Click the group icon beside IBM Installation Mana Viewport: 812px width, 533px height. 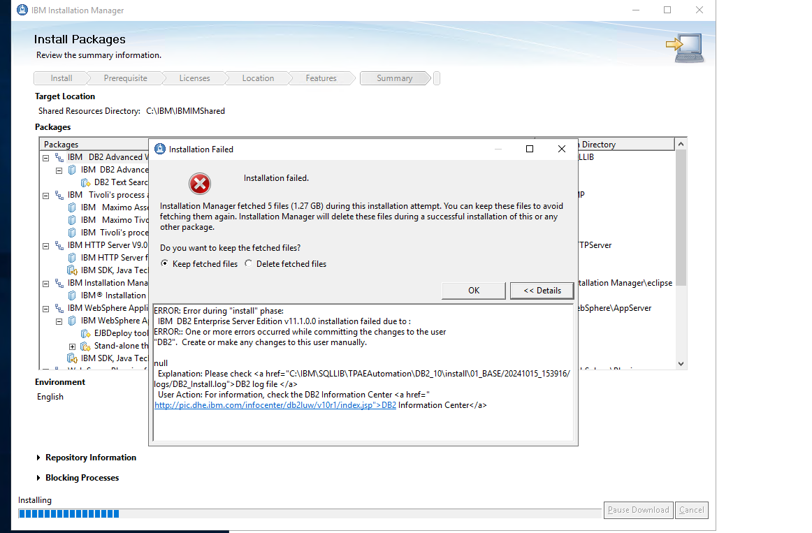tap(59, 283)
